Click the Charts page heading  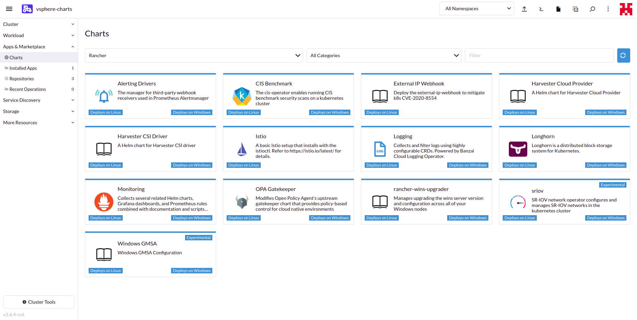97,34
